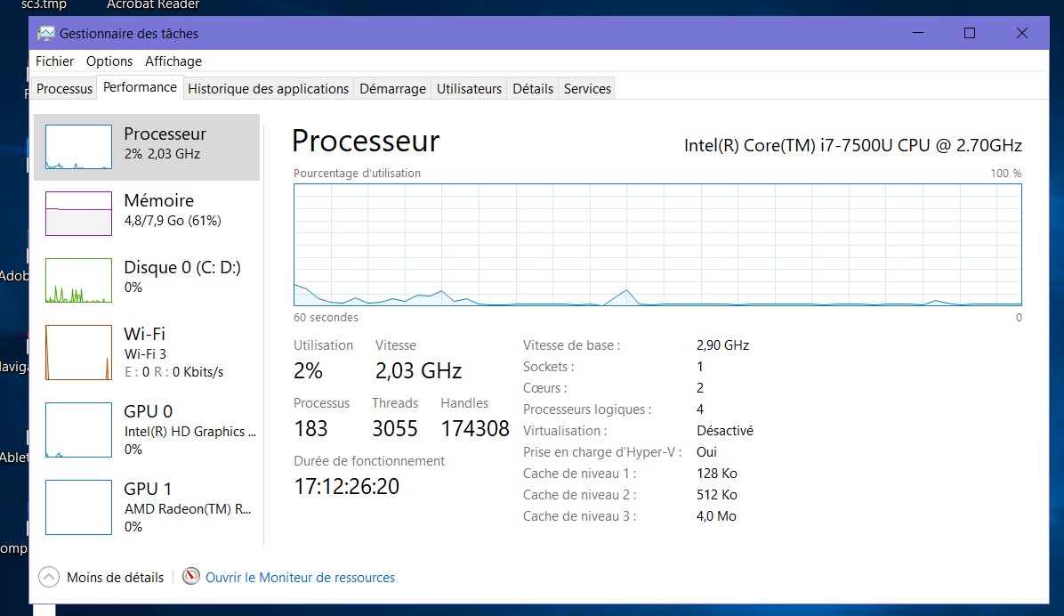
Task: Open the Options menu
Action: tap(109, 61)
